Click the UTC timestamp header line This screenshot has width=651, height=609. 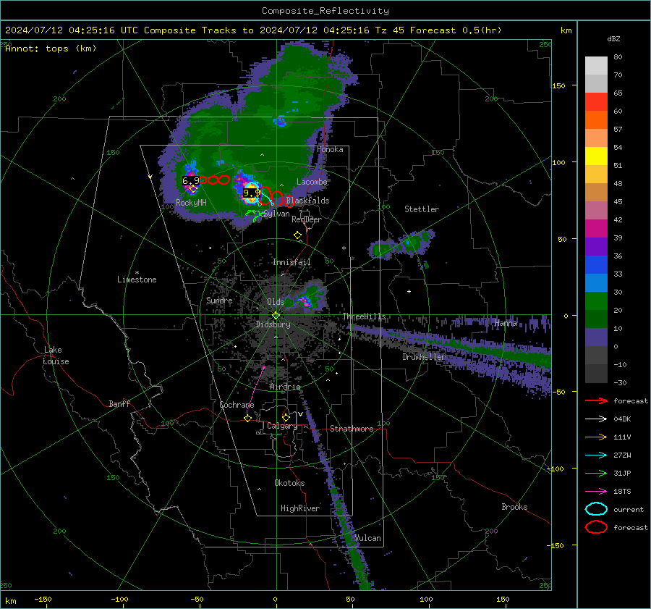point(253,30)
